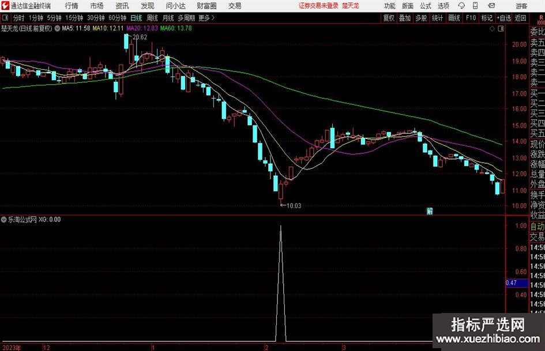Click the 返回 back button
545x351 pixels.
[521, 18]
